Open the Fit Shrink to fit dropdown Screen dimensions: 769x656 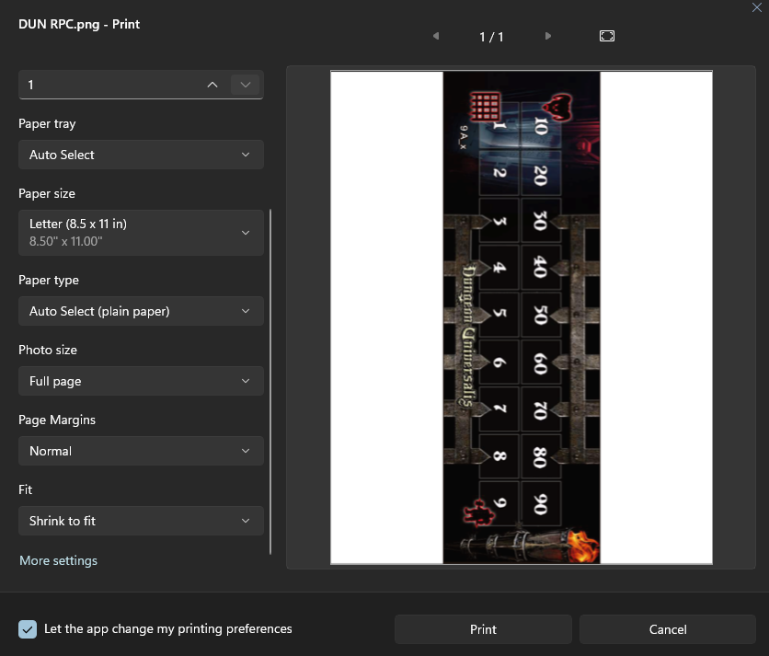pos(141,521)
